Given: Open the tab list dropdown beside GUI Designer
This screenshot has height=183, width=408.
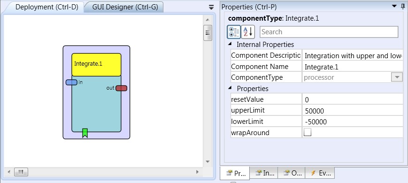Looking at the screenshot, I should 211,8.
